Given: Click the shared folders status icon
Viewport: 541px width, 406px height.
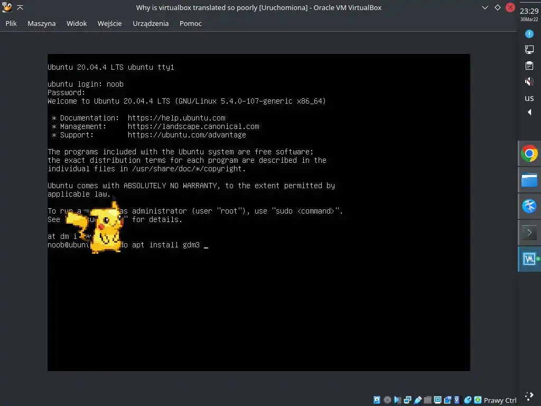Looking at the screenshot, I should [427, 400].
